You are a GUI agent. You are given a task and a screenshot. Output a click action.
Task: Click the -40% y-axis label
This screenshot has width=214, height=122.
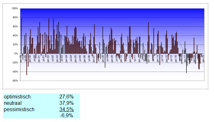click(x=15, y=72)
